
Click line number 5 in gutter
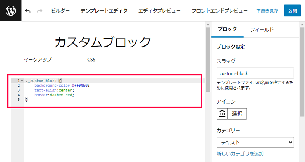tap(19, 100)
